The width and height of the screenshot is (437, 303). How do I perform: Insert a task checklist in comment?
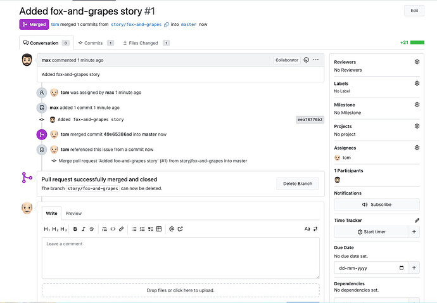tap(151, 229)
